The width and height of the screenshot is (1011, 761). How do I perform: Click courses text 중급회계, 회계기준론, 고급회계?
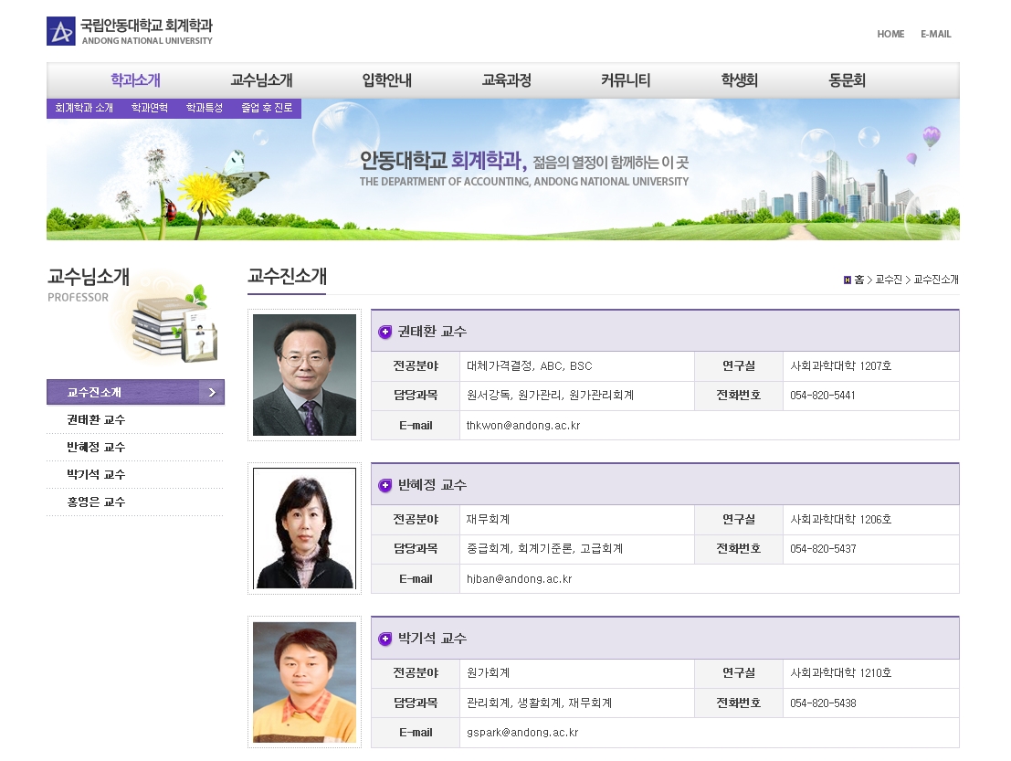545,549
